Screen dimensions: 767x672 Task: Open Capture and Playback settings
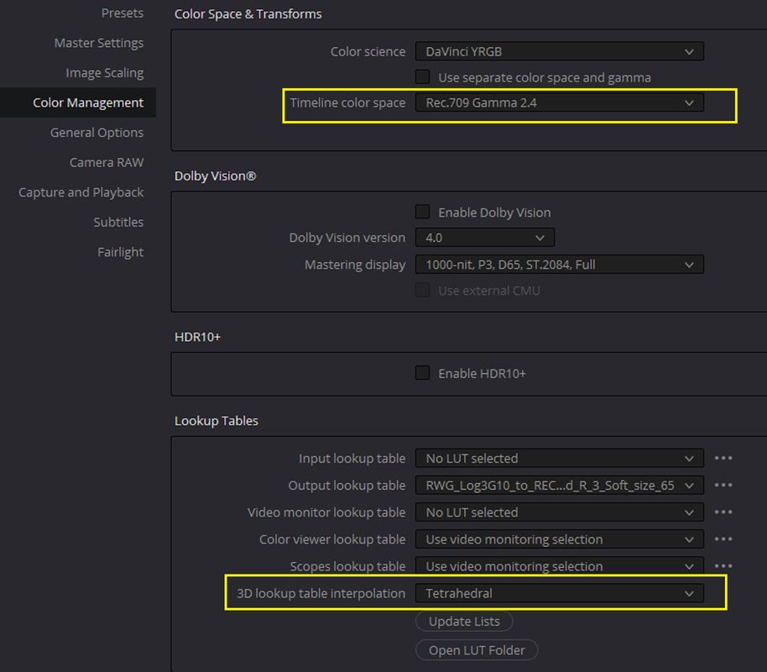click(x=81, y=192)
